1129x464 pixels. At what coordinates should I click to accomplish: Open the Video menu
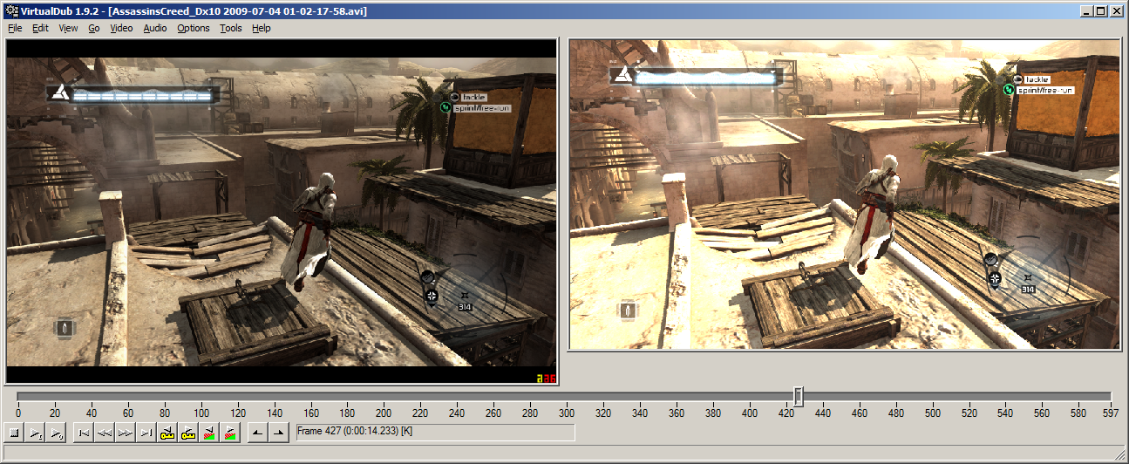[x=121, y=28]
